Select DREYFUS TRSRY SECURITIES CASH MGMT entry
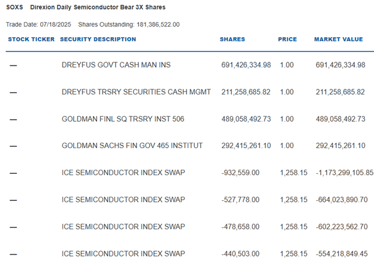This screenshot has height=262, width=374. click(x=136, y=92)
